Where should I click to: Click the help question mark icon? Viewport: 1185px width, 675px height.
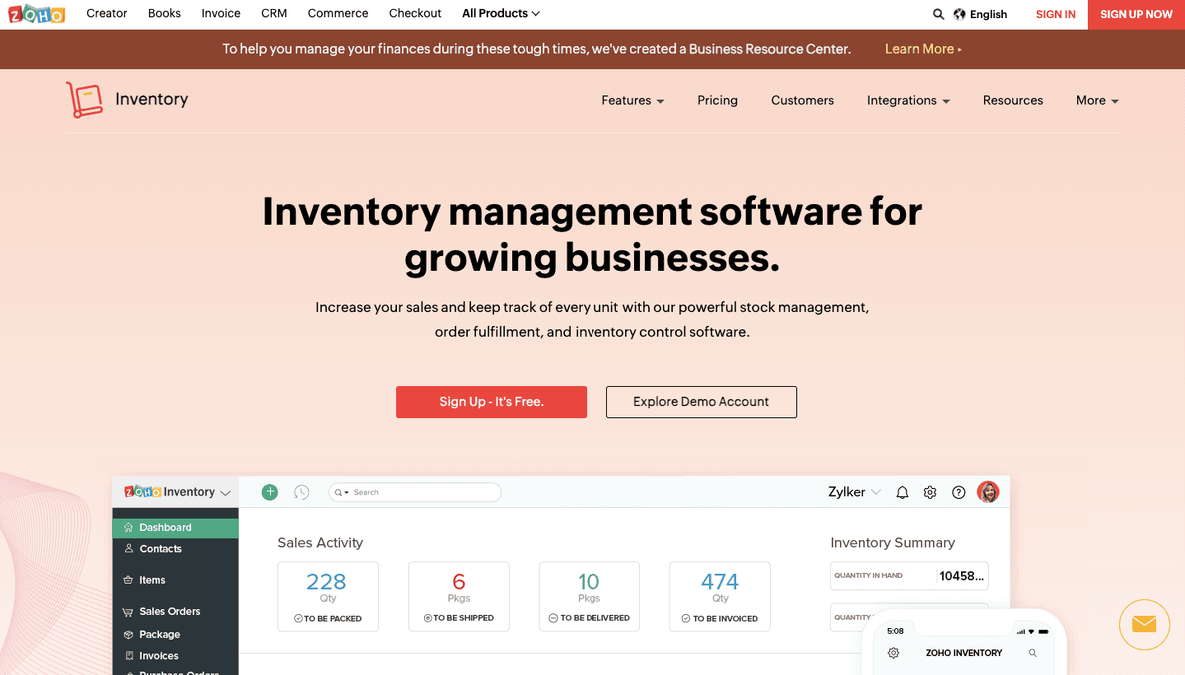(958, 491)
